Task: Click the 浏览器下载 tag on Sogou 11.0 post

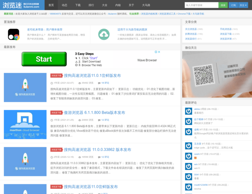Action: [57, 187]
